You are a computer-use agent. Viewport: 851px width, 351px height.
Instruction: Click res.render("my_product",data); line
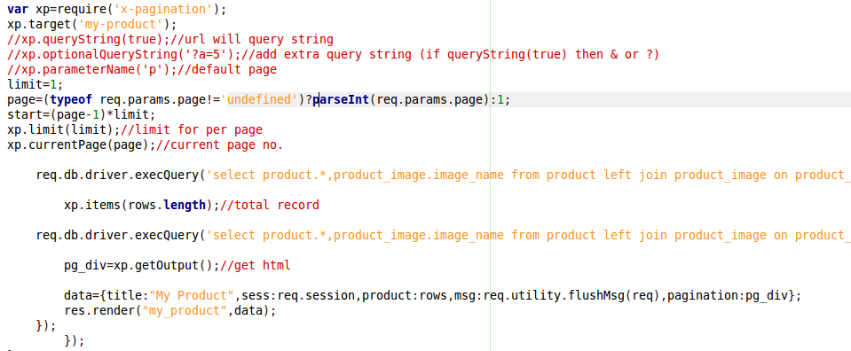[x=169, y=310]
